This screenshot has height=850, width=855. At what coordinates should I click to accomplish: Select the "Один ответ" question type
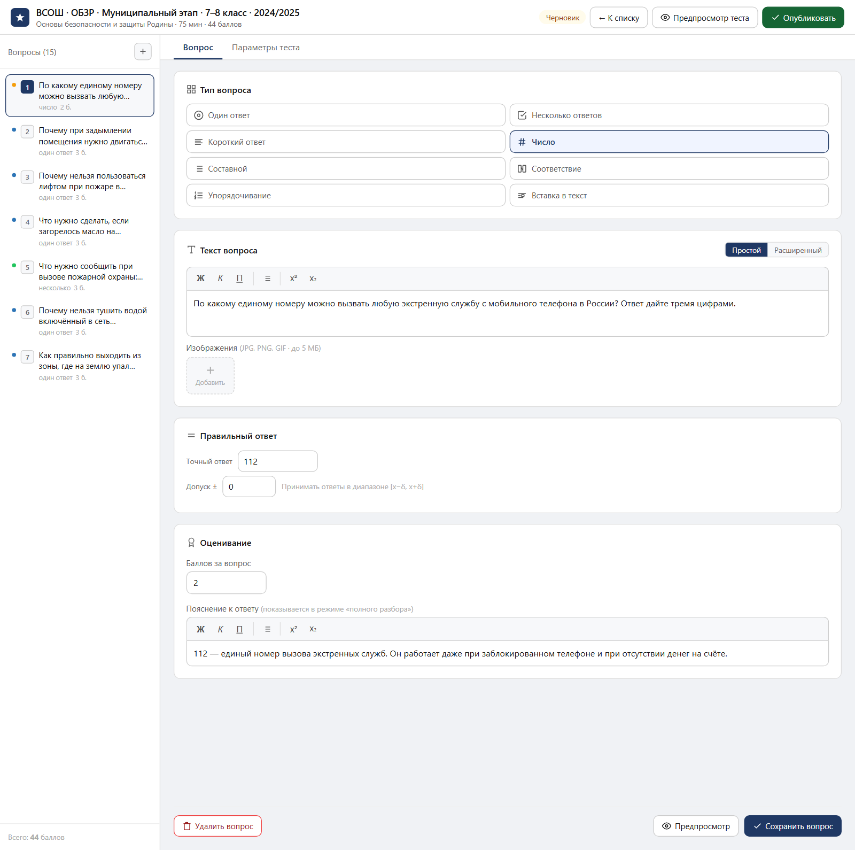click(346, 115)
